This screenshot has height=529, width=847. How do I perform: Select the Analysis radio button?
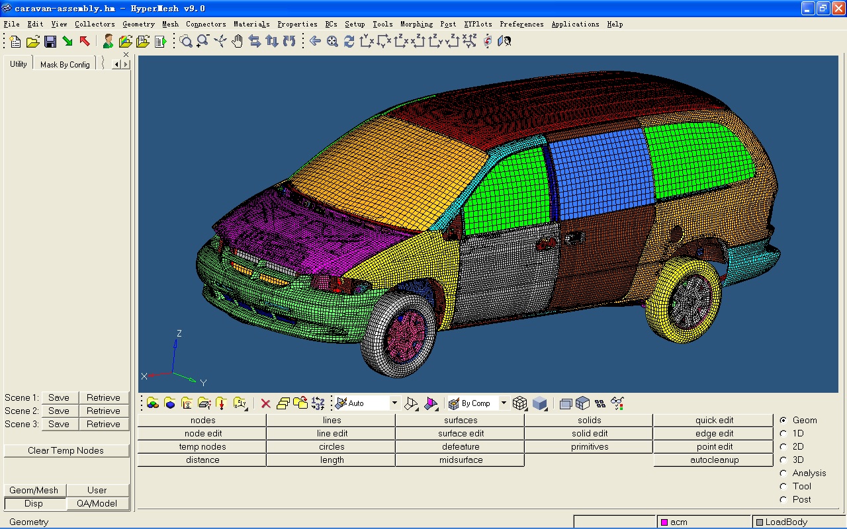783,473
